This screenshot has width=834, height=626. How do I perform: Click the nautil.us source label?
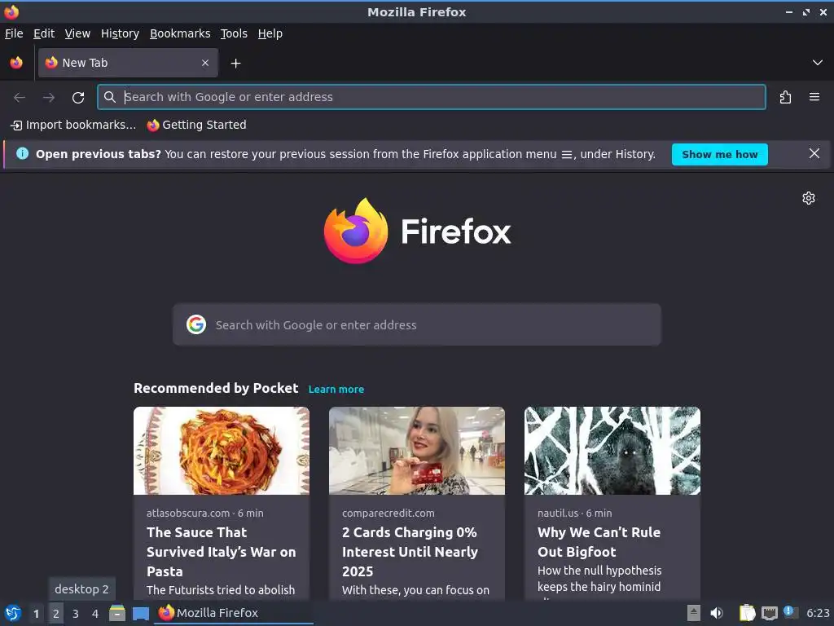[x=557, y=514]
